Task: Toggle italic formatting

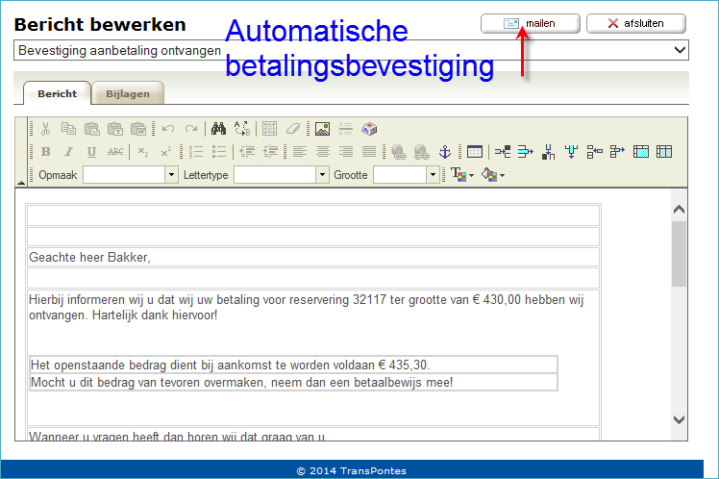Action: 68,151
